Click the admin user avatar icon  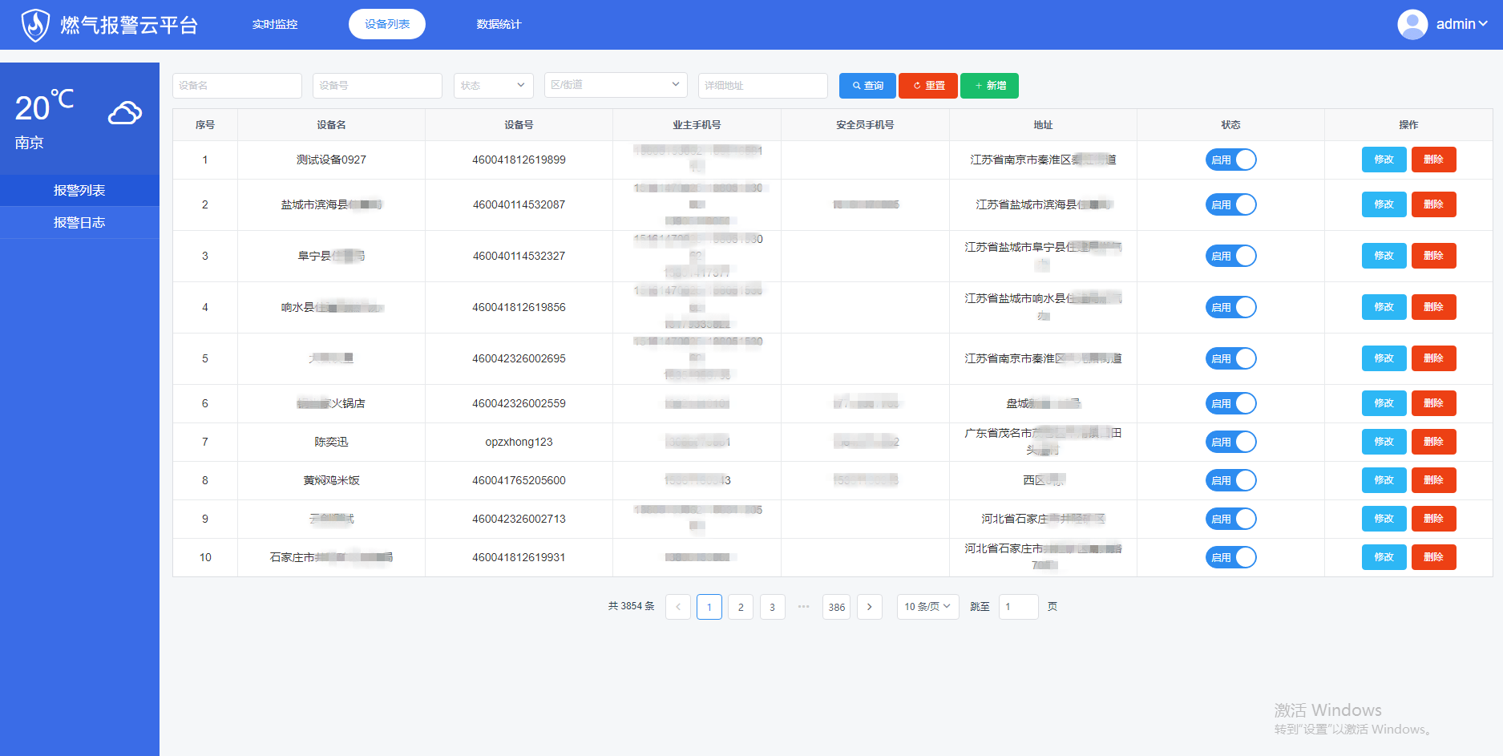point(1412,24)
